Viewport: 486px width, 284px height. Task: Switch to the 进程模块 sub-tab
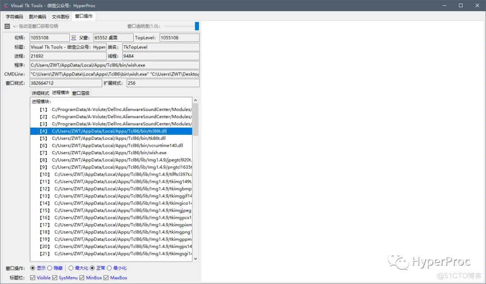click(61, 93)
